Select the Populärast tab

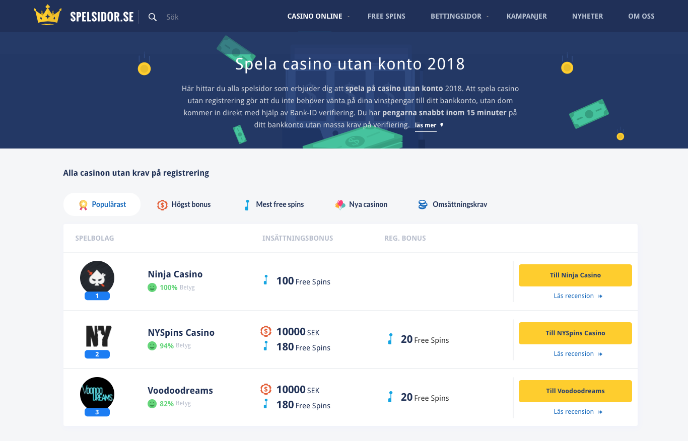102,204
